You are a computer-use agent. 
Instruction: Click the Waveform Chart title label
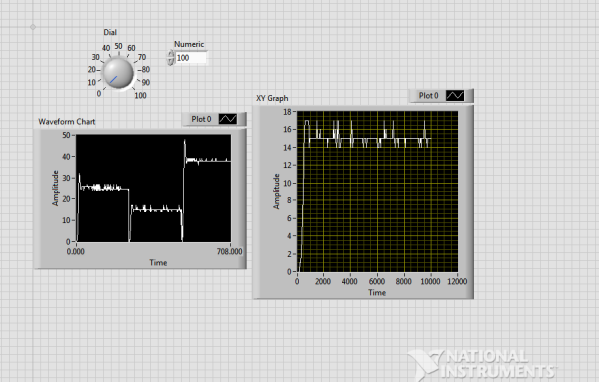click(67, 122)
